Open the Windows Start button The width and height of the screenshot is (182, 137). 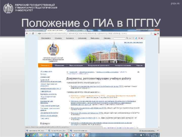click(28, 135)
